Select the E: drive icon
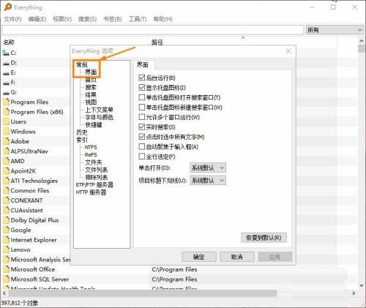The image size is (366, 308). [x=6, y=72]
